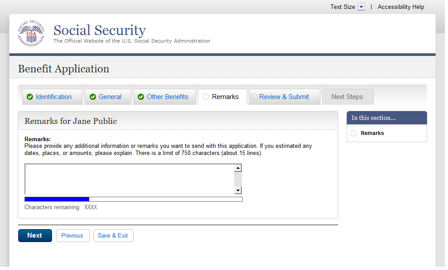The image size is (448, 270).
Task: Select the Next Steps tab
Action: tap(347, 97)
